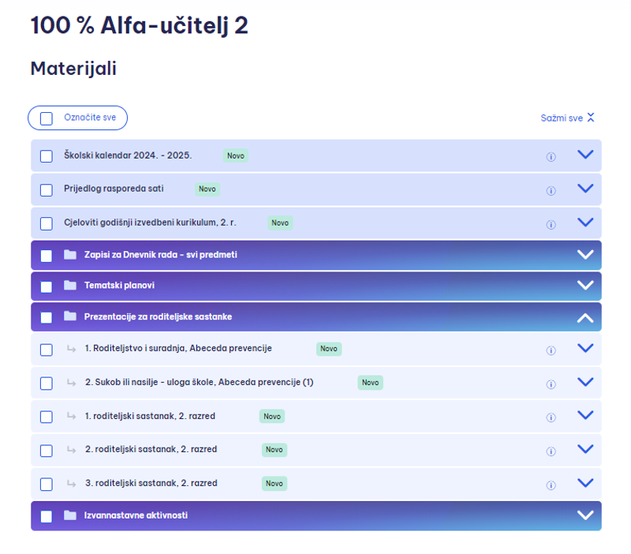Expand the Tematski planovi folder chevron

pos(585,285)
